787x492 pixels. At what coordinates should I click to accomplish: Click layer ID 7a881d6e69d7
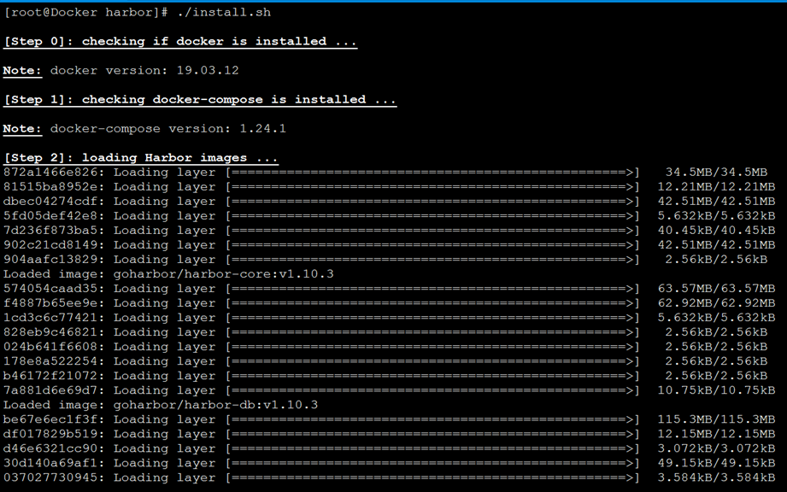(50, 390)
